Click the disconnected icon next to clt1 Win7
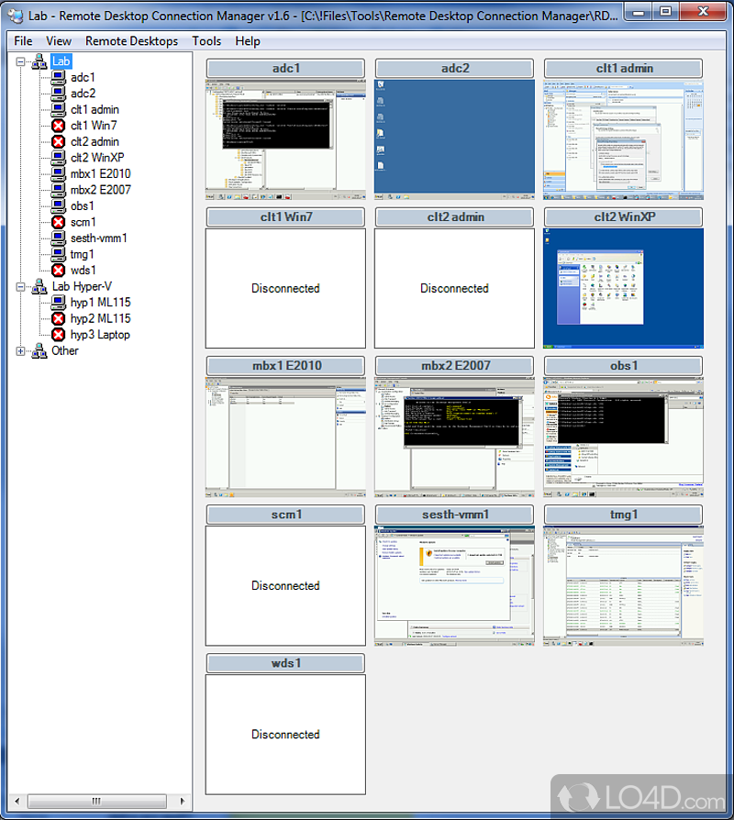Image resolution: width=734 pixels, height=820 pixels. click(x=58, y=126)
